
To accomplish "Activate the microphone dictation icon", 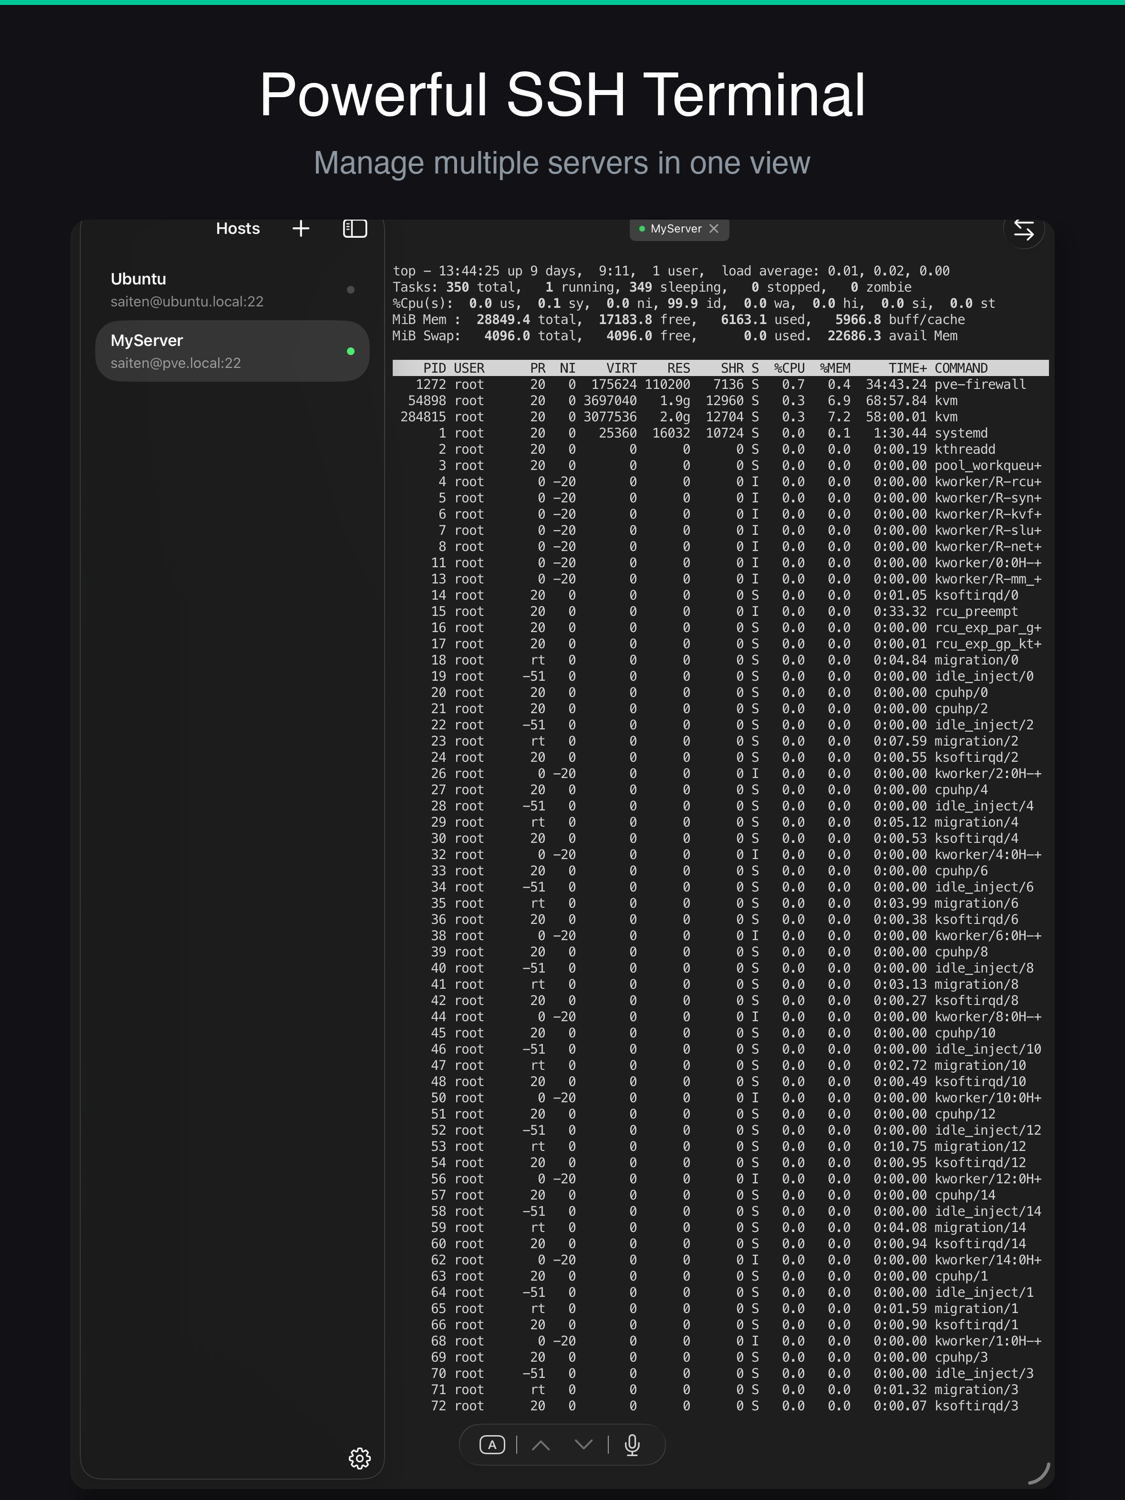I will [x=632, y=1445].
